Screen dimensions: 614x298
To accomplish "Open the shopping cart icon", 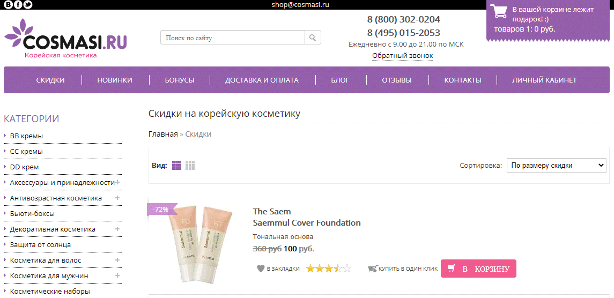I will tap(499, 11).
